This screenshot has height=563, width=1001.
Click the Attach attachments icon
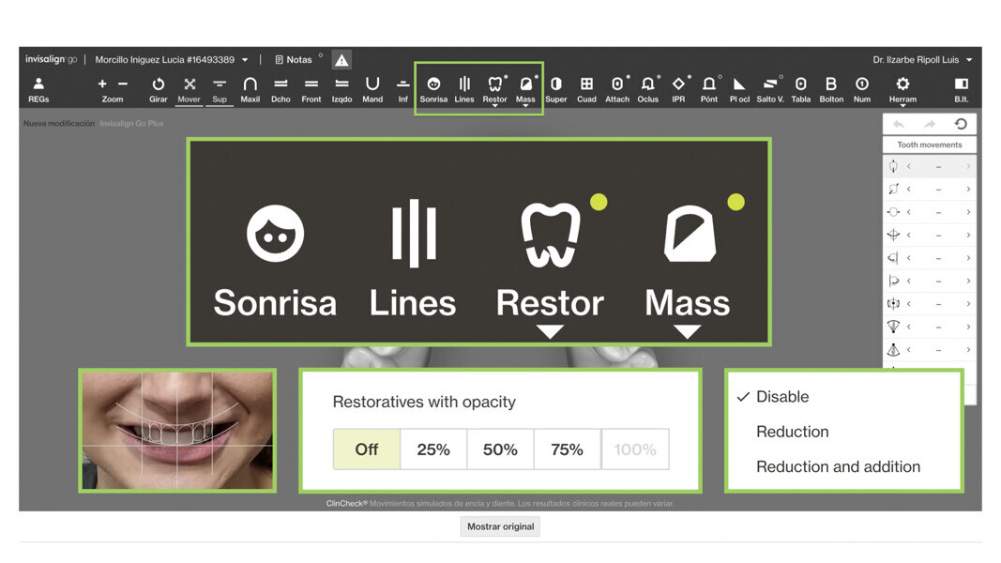(x=617, y=88)
